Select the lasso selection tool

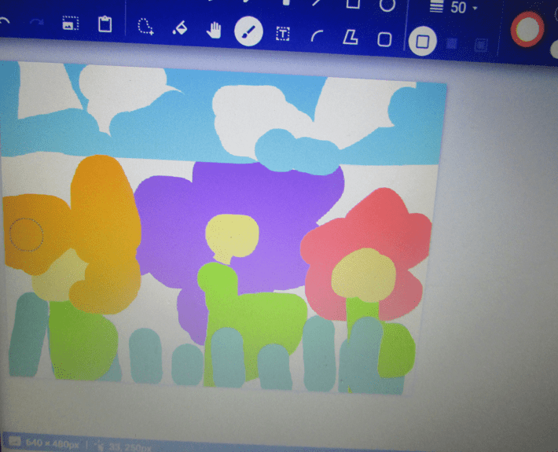(145, 28)
